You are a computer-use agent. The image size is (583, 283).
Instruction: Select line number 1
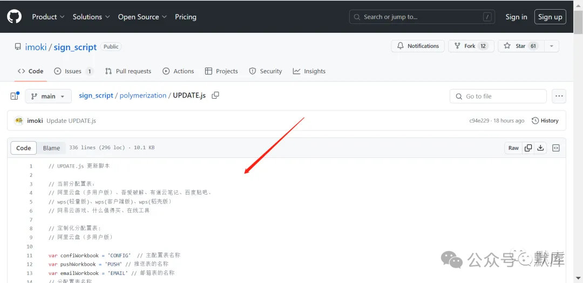[x=31, y=166]
